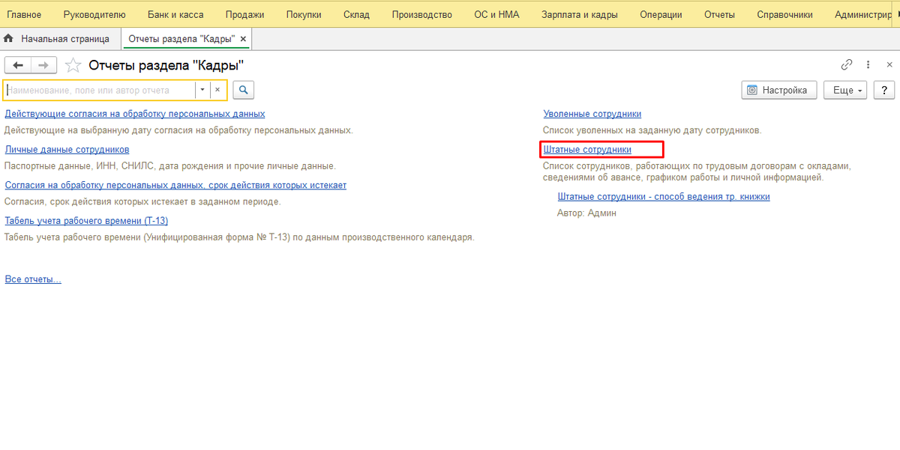Click the Настройка button
This screenshot has height=450, width=900.
point(779,90)
